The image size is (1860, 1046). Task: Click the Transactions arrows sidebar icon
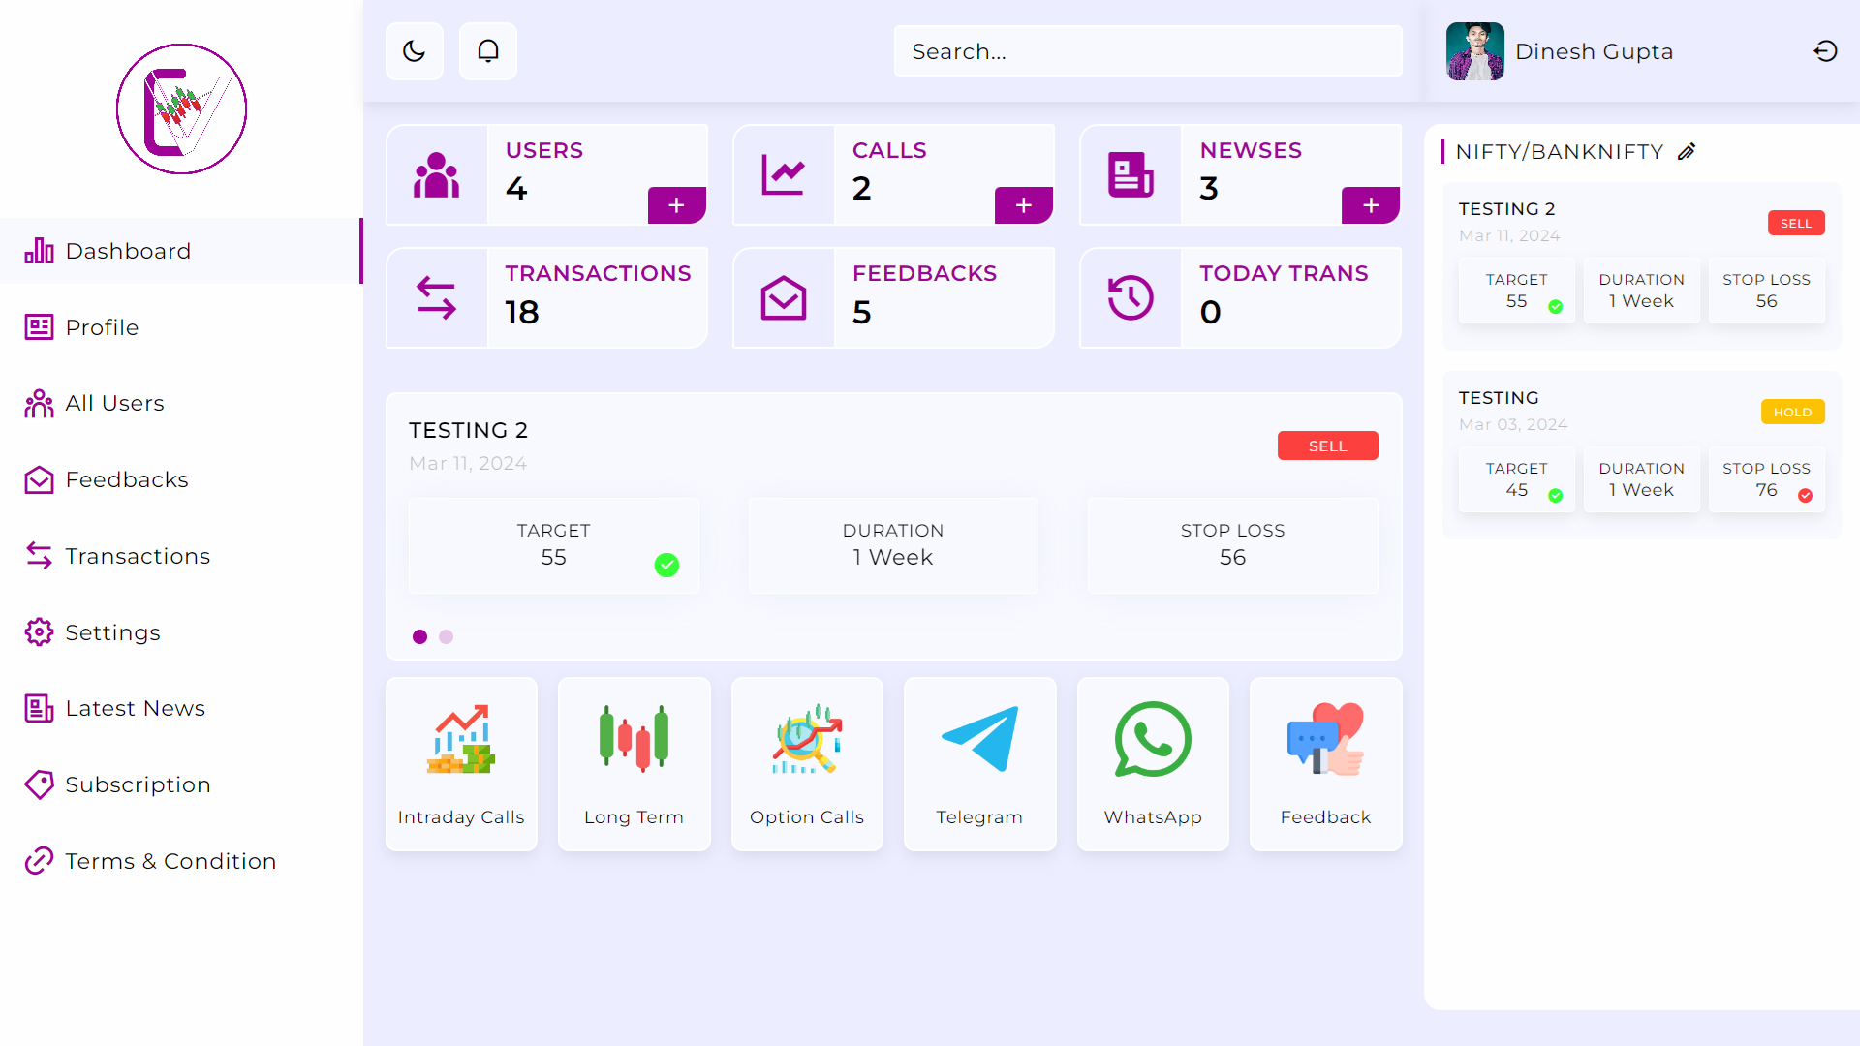coord(39,556)
